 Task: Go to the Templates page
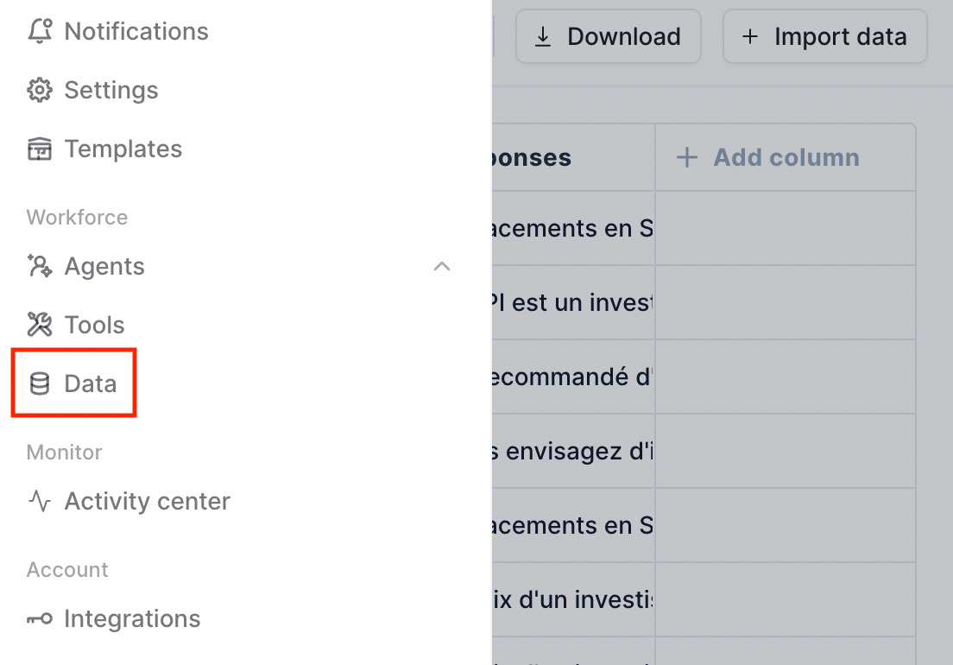point(123,149)
